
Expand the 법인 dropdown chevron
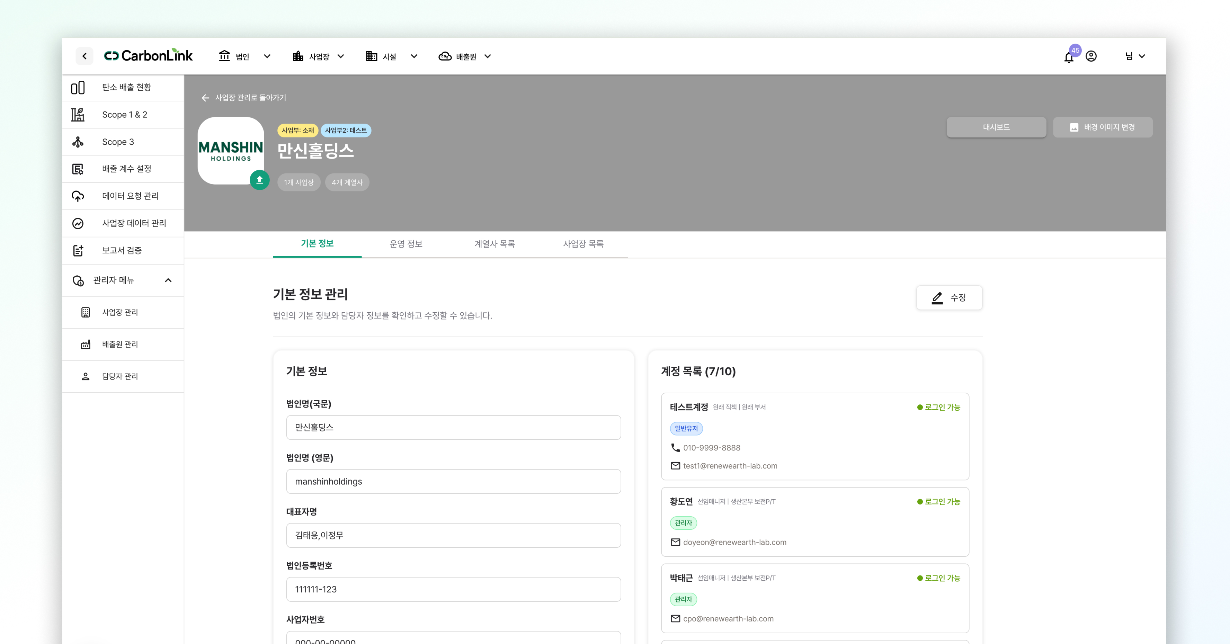coord(267,56)
